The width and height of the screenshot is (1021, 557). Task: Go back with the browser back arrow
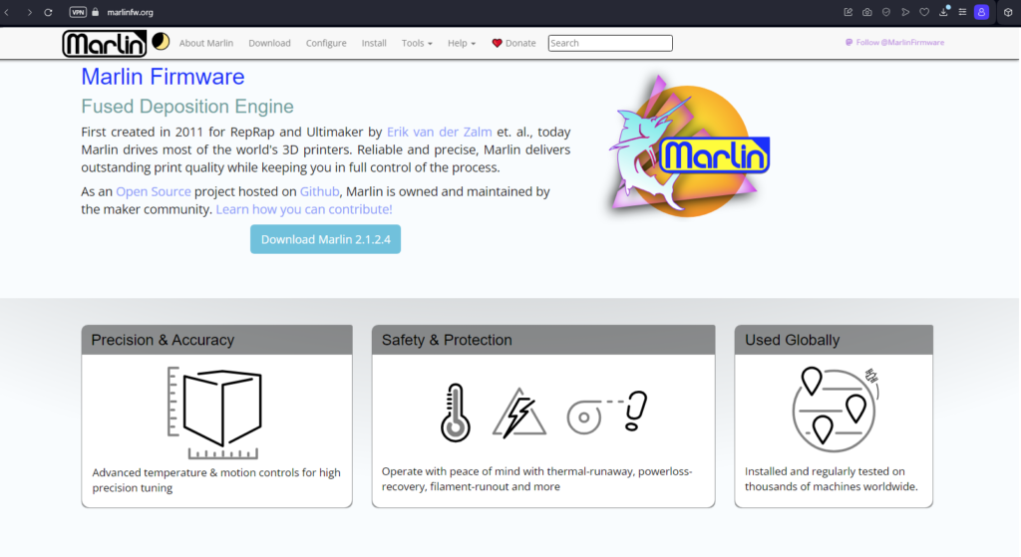[7, 12]
